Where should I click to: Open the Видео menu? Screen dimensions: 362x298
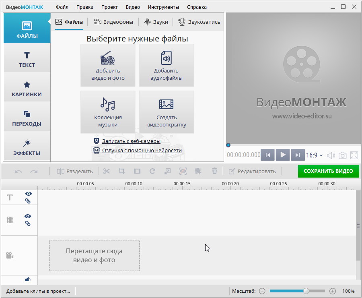pyautogui.click(x=133, y=7)
